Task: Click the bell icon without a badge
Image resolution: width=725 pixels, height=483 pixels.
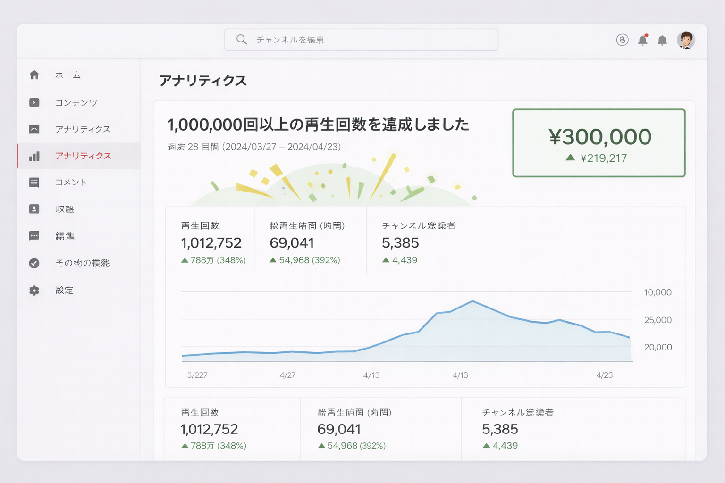Action: pyautogui.click(x=662, y=41)
